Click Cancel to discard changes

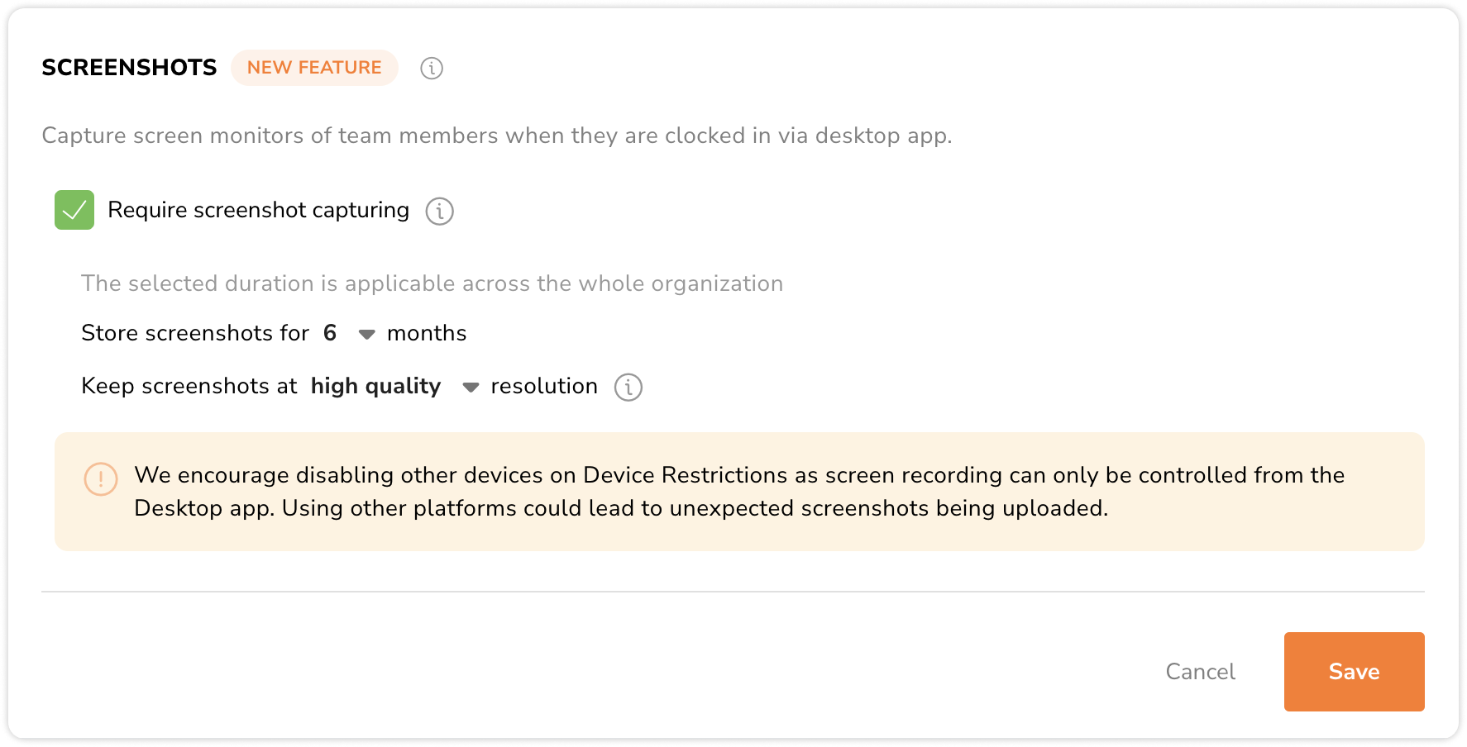1200,672
